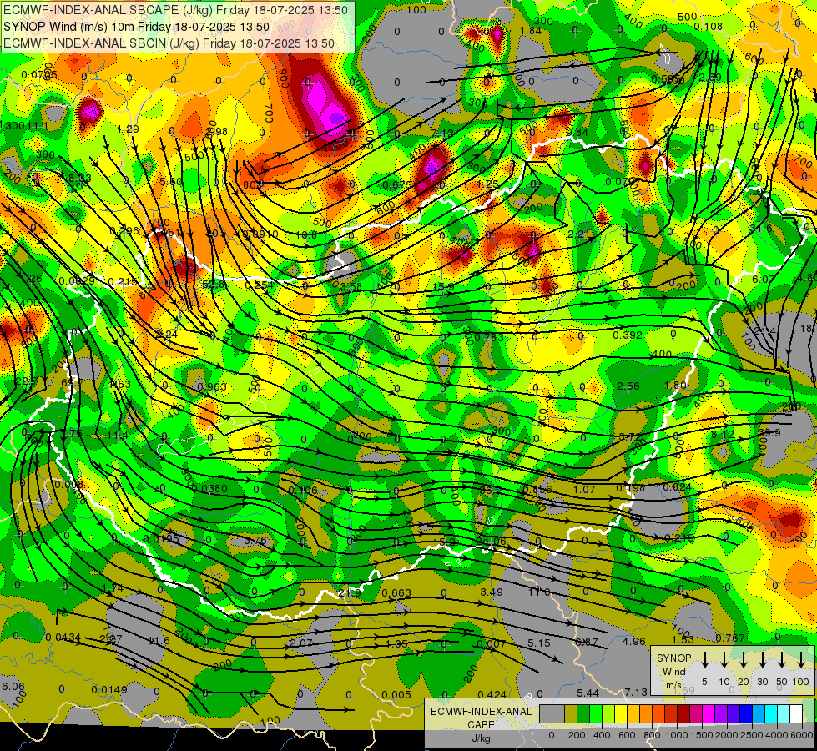Select the bright magenta swatch in CAPE scale

pyautogui.click(x=709, y=713)
